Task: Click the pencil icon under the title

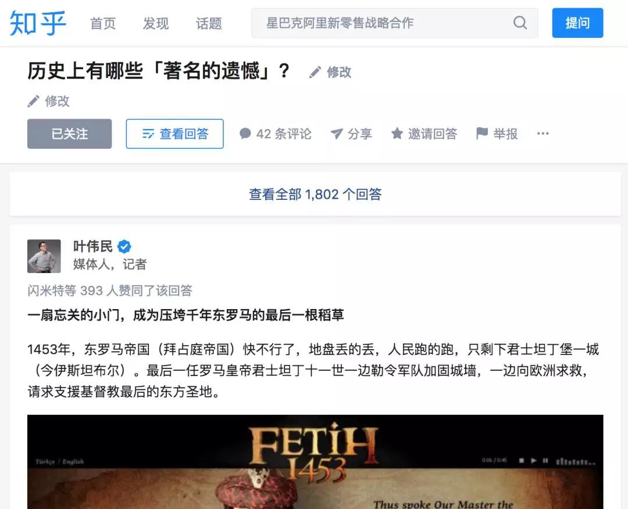Action: coord(33,101)
